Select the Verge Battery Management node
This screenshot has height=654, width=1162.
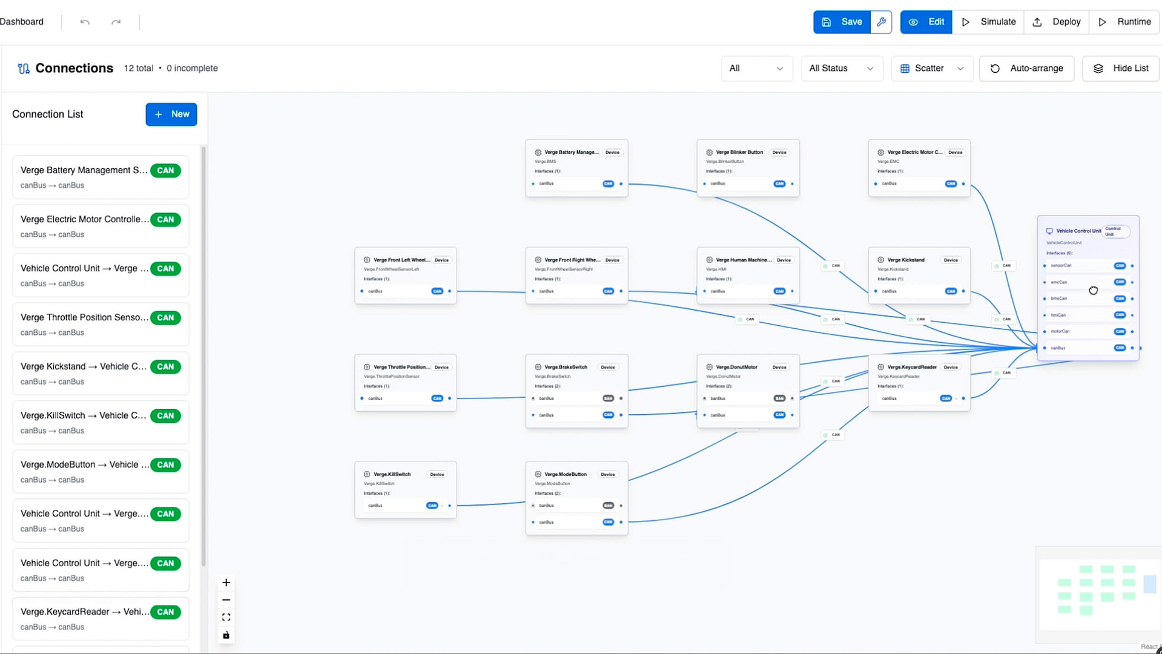tap(576, 168)
